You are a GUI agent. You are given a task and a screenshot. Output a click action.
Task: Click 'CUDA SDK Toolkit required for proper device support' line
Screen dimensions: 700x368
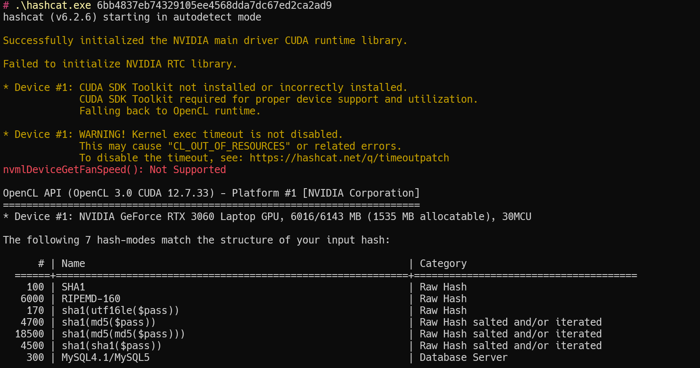point(278,99)
